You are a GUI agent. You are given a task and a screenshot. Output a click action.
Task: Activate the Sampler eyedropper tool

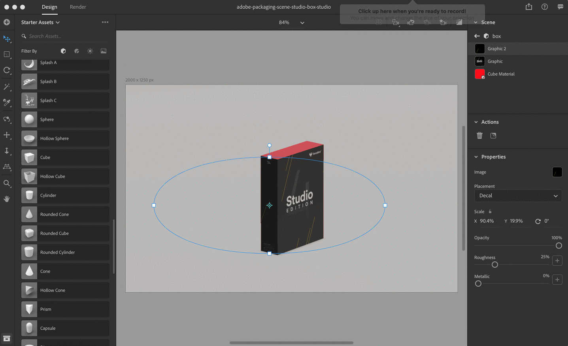click(7, 103)
